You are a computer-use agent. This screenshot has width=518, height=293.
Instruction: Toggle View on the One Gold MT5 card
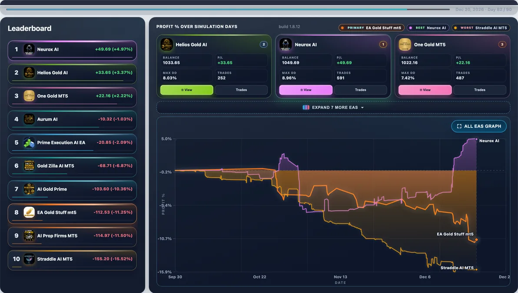pyautogui.click(x=425, y=90)
